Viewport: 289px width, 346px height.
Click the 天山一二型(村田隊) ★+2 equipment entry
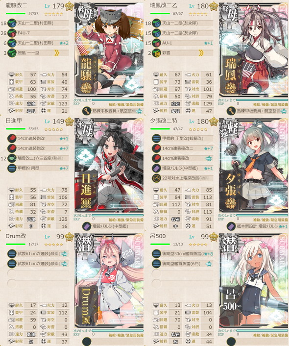[38, 43]
